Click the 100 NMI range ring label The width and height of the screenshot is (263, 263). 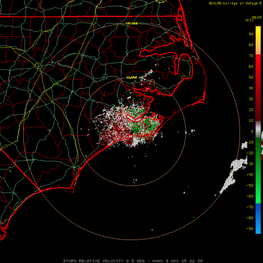131,23
